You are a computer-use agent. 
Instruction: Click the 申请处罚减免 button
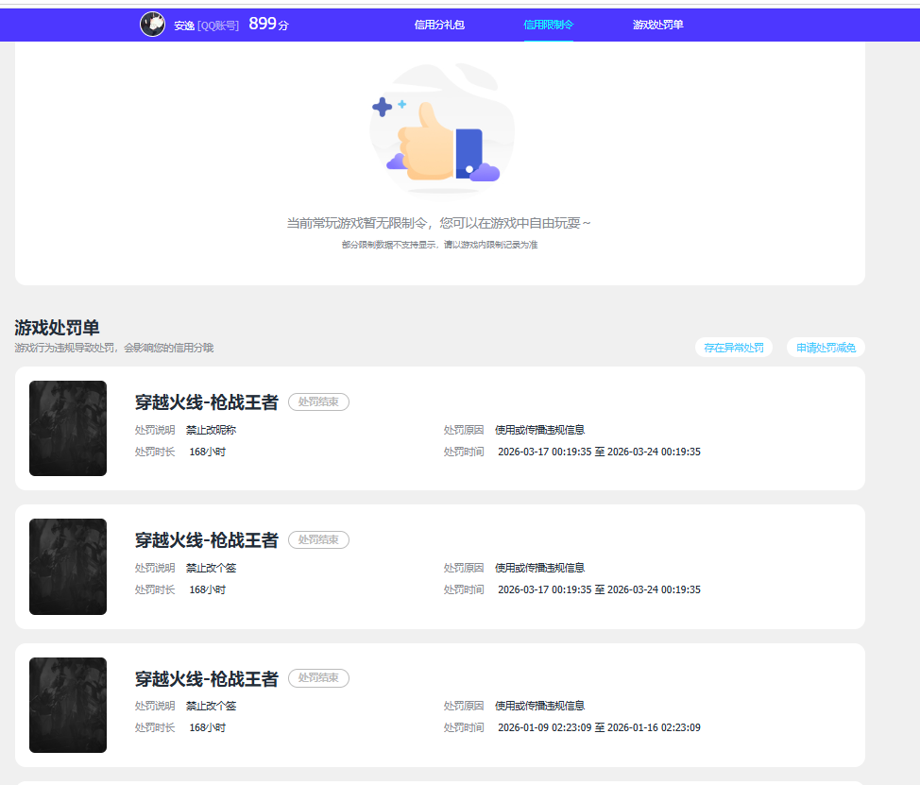pyautogui.click(x=826, y=348)
